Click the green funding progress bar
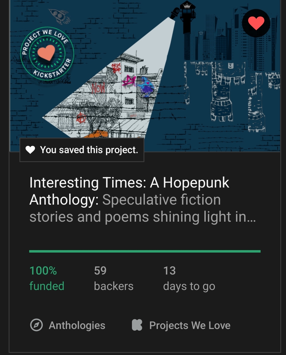The height and width of the screenshot is (355, 286). (x=145, y=251)
